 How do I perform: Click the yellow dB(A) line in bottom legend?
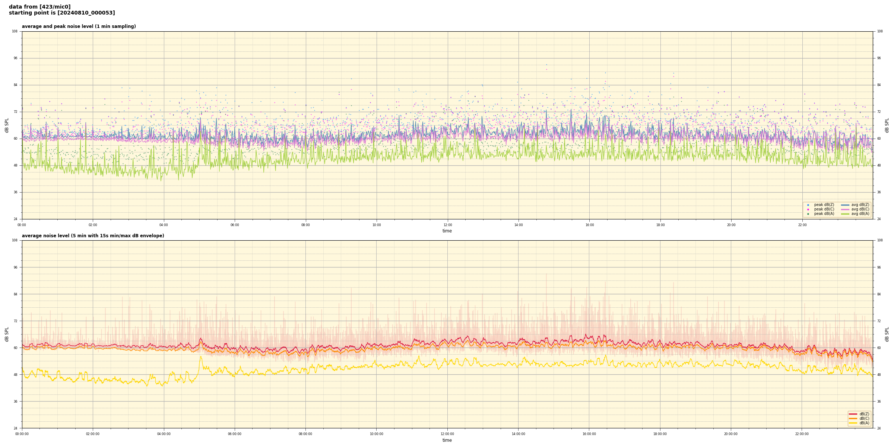point(853,423)
